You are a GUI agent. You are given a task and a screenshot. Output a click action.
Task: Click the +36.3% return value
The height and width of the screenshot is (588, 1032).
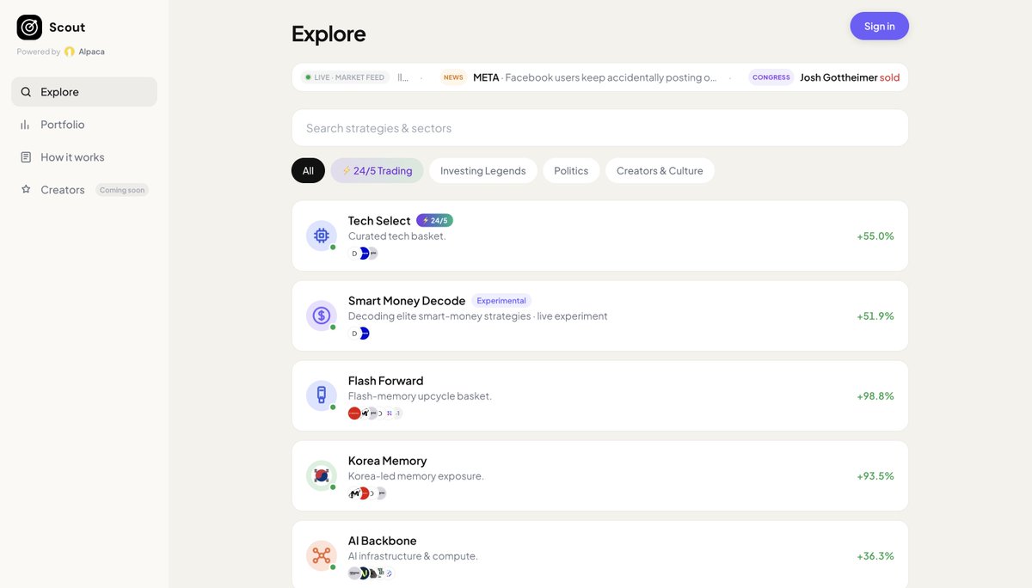[875, 555]
